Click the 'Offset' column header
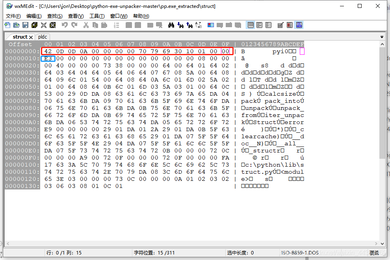This screenshot has height=260, width=390. (20, 44)
